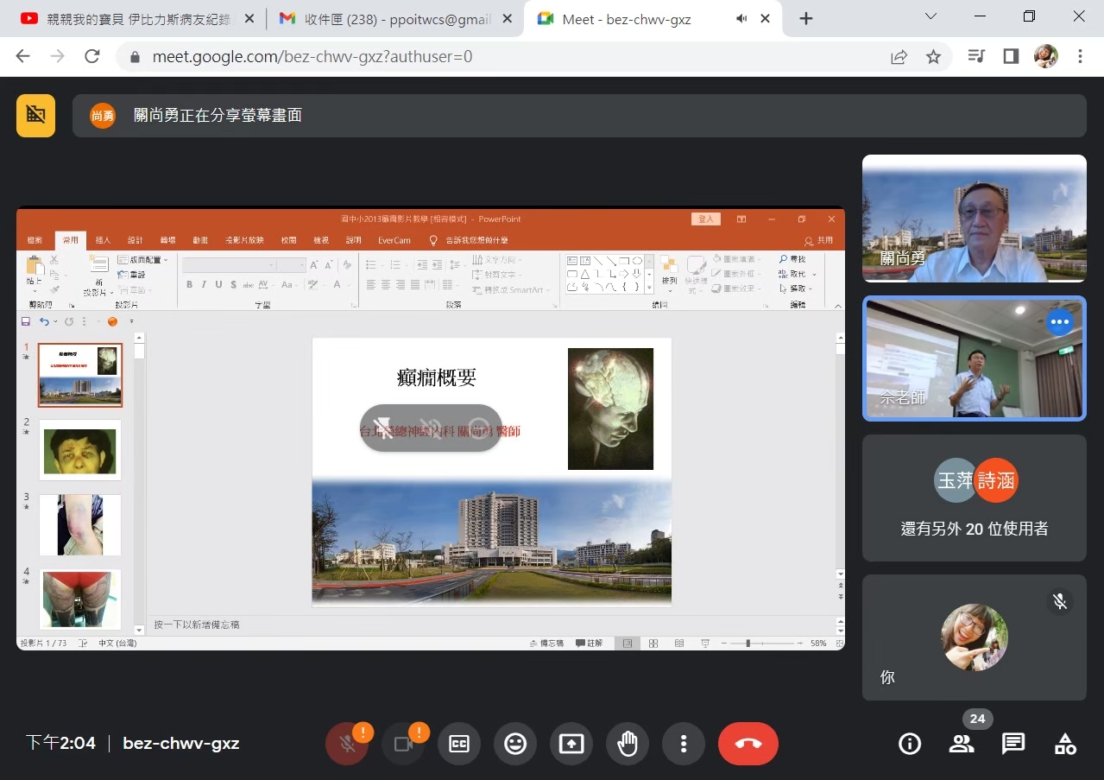The image size is (1104, 780).
Task: Open 插入 ribbon tab in shared PowerPoint
Action: 103,240
